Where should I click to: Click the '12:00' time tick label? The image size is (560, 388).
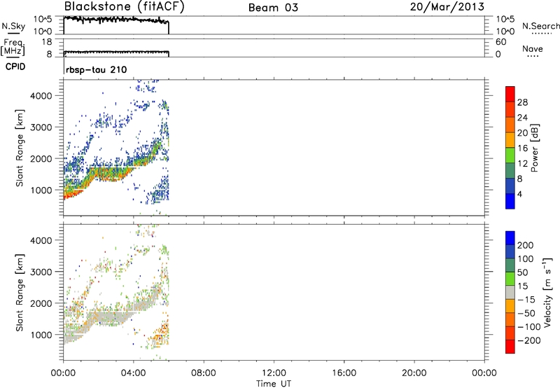coord(274,373)
